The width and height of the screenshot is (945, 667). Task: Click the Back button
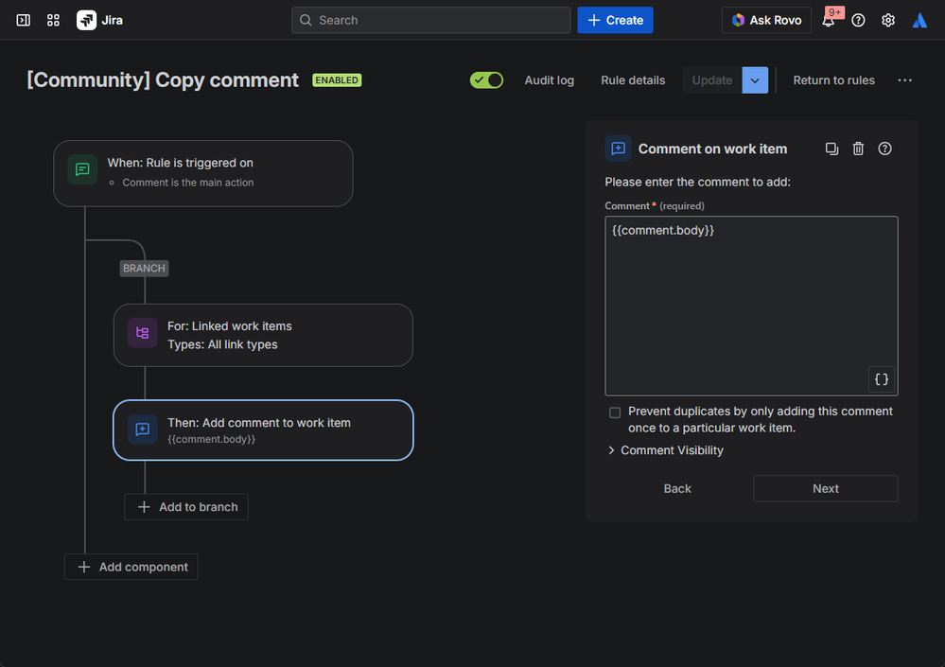tap(677, 488)
